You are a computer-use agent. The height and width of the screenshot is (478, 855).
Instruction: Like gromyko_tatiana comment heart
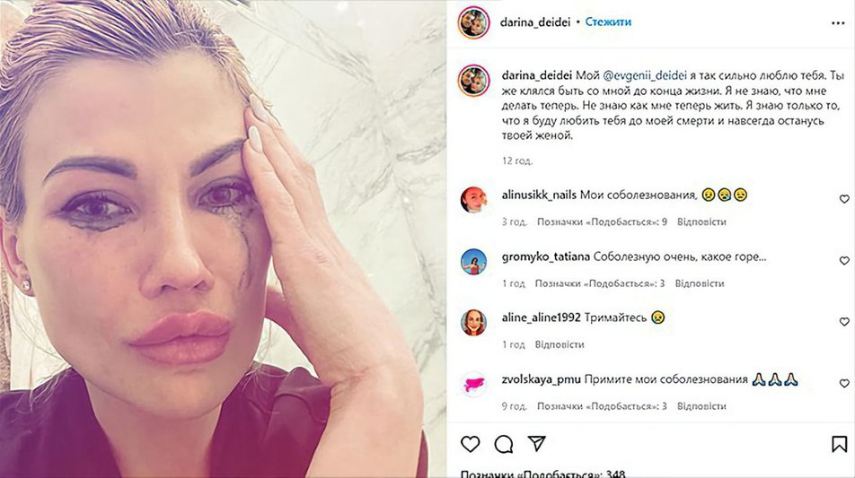coord(844,261)
